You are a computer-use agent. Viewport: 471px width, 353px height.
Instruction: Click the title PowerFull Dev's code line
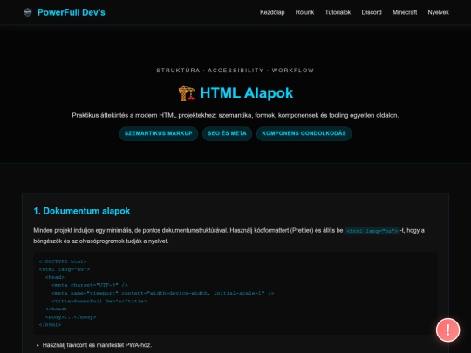[99, 301]
